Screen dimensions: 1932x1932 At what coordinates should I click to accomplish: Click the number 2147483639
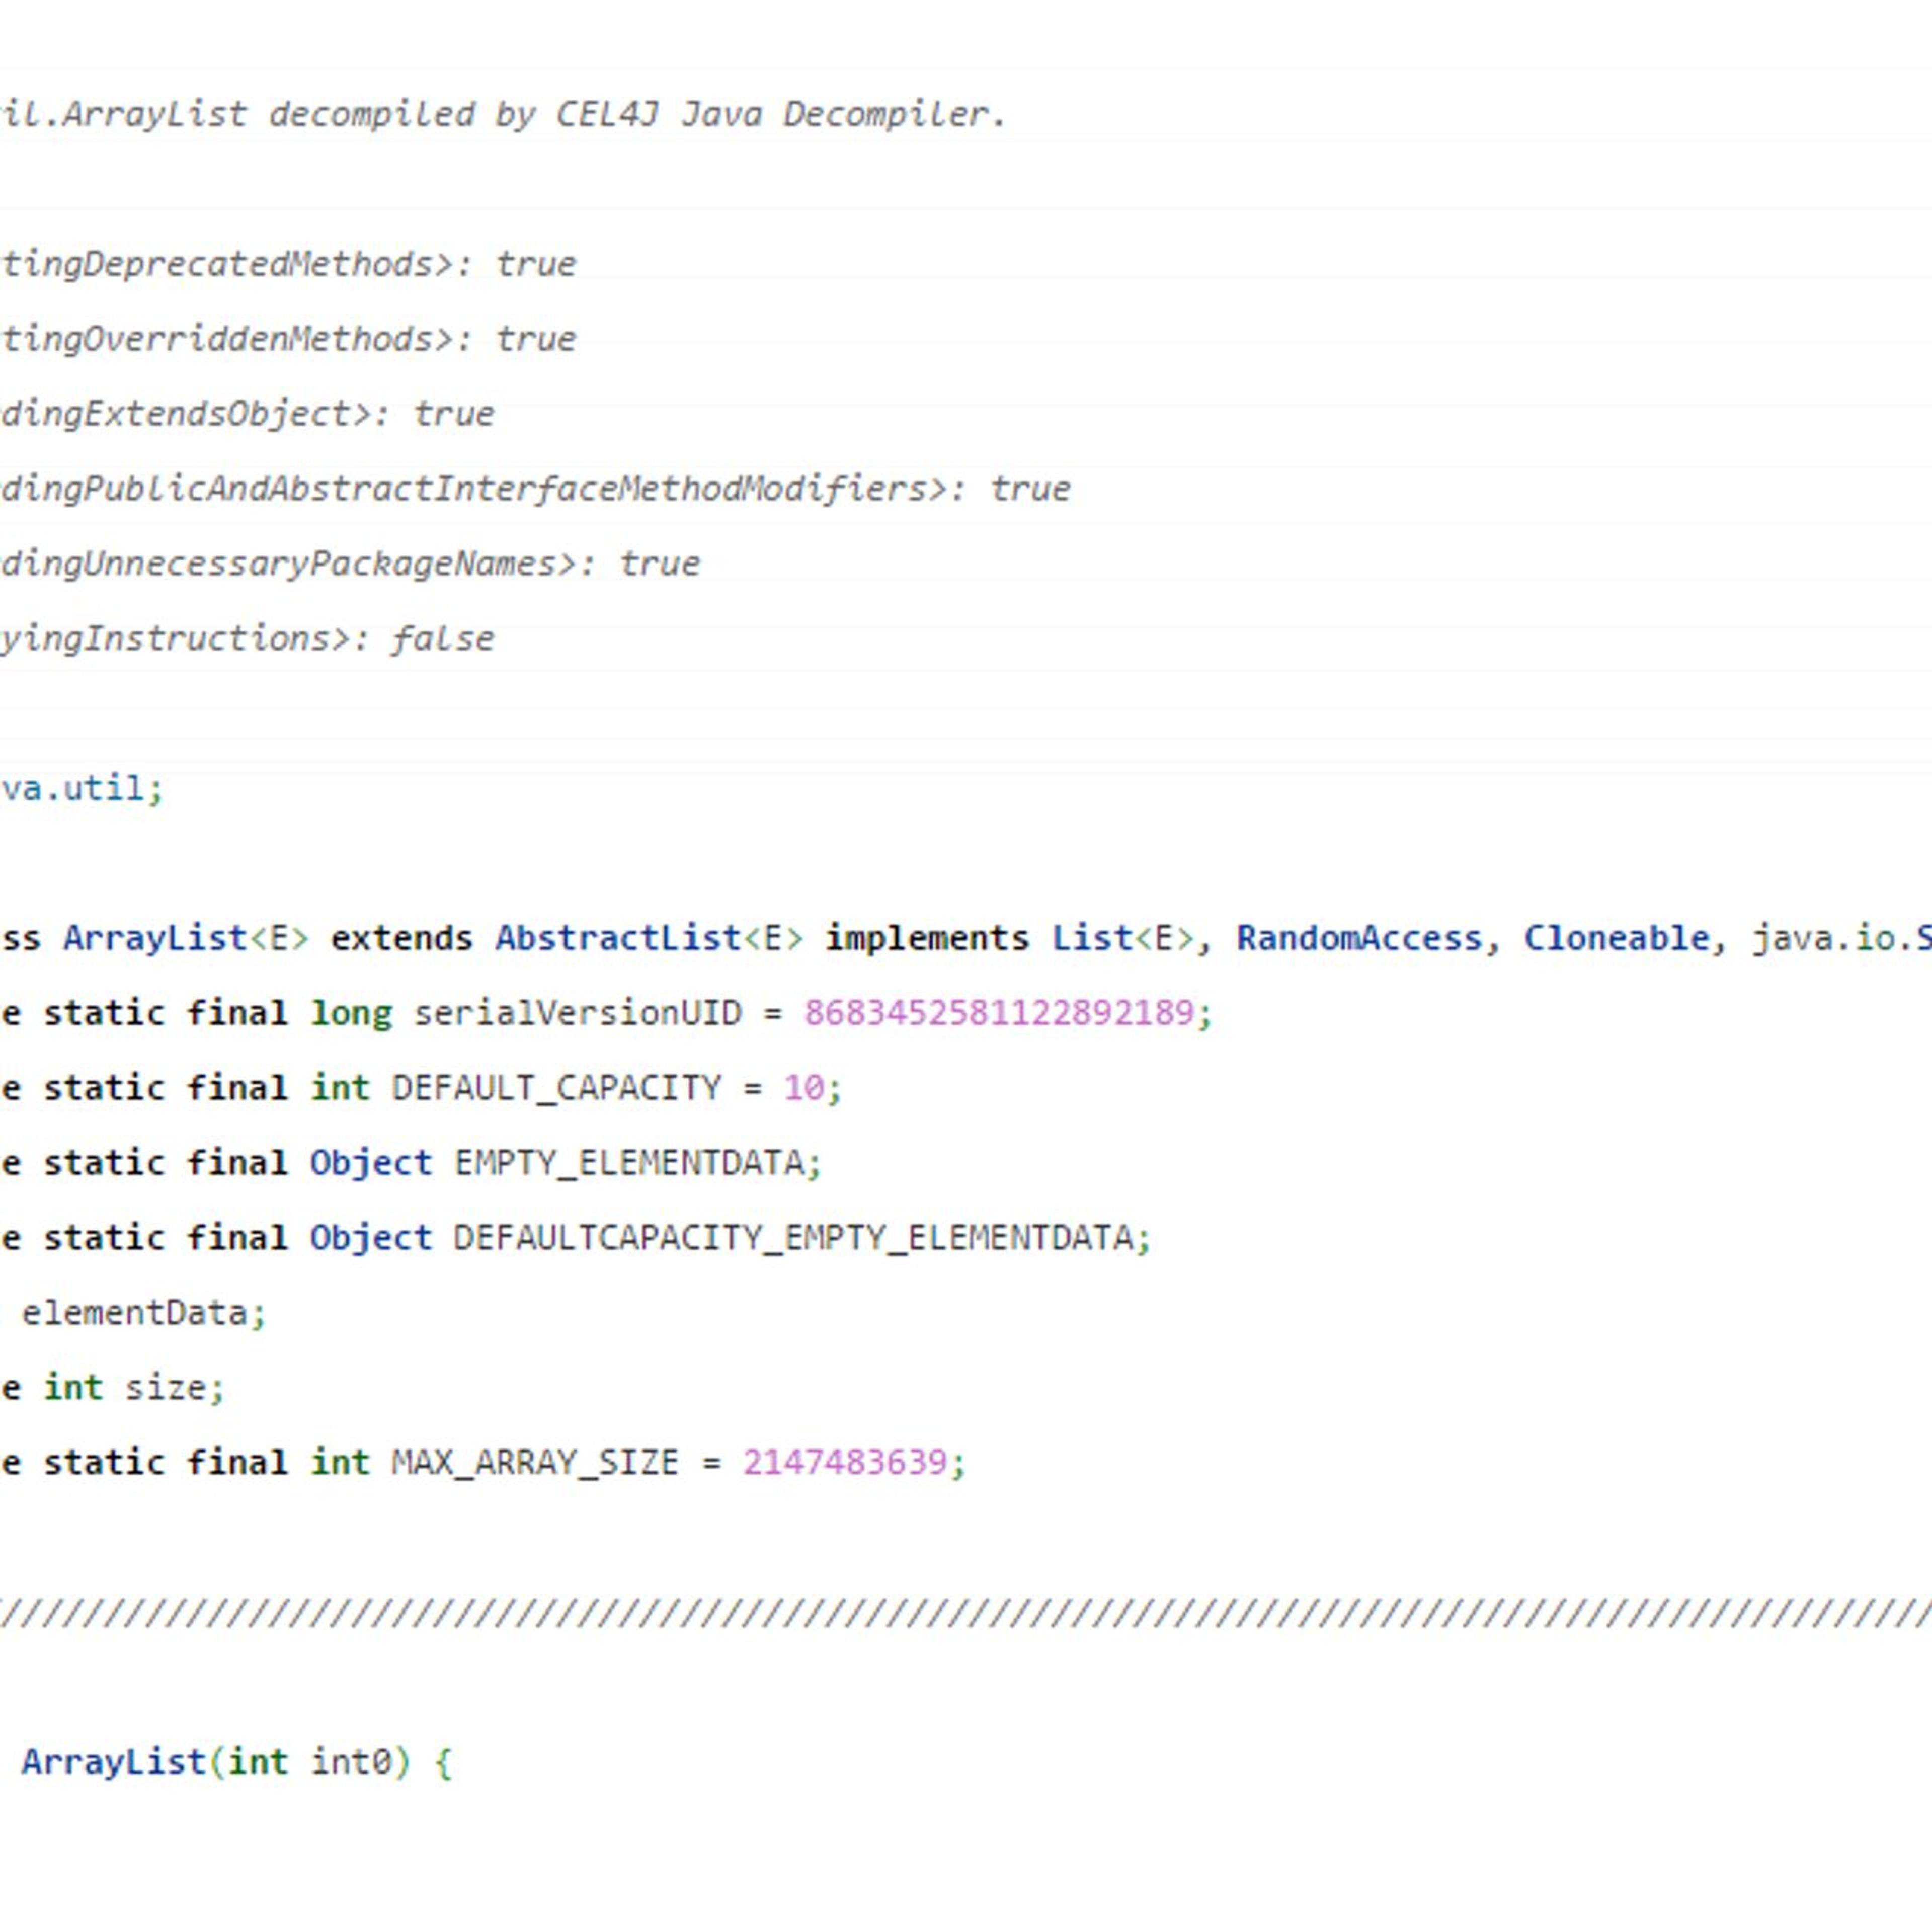coord(844,1463)
